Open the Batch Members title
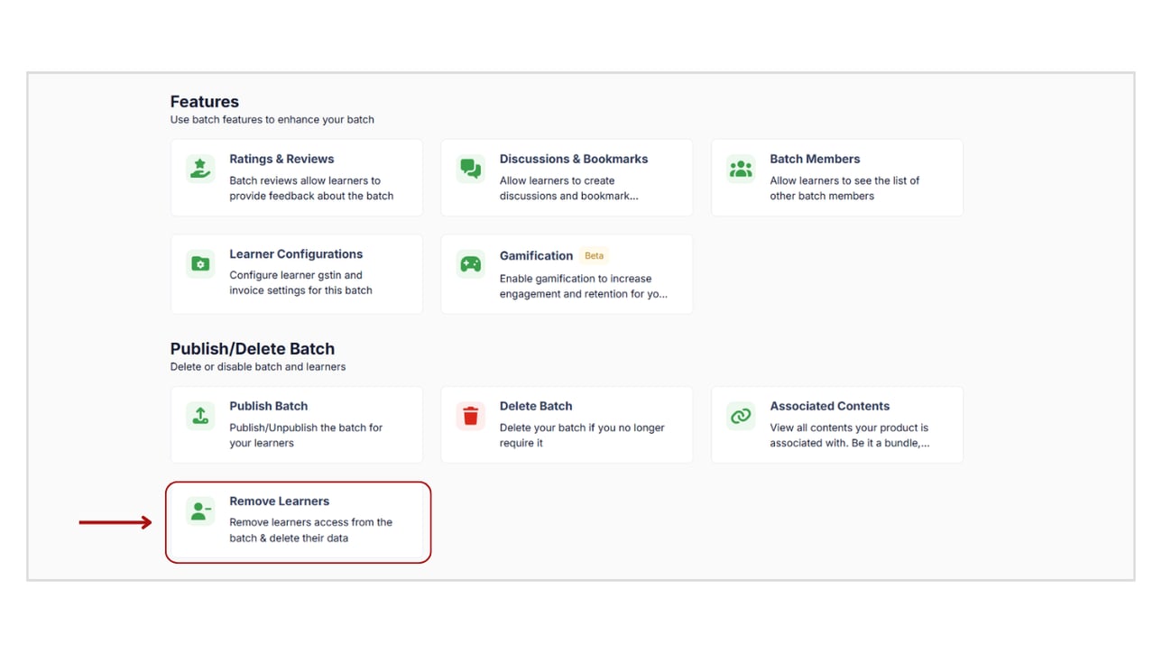 pos(815,159)
